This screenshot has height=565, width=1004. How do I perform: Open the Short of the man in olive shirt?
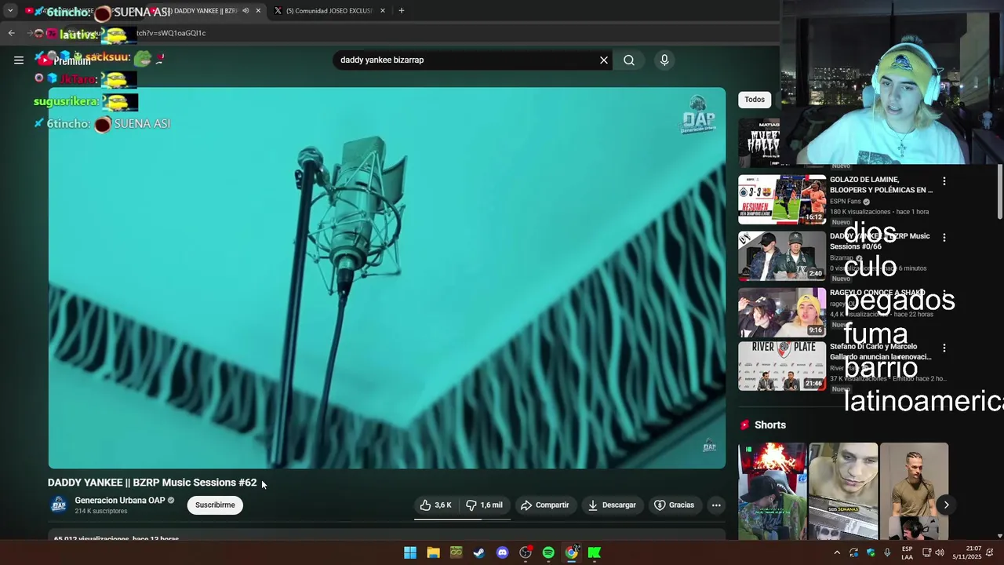[x=915, y=491]
